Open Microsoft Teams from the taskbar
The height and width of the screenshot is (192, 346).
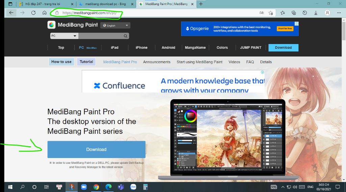[x=121, y=187]
